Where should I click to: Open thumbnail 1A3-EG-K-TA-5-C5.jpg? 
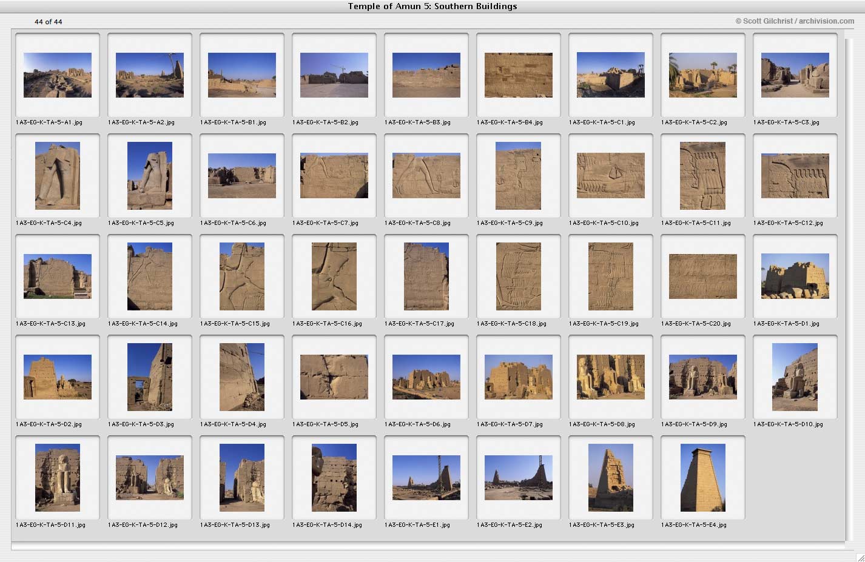150,176
